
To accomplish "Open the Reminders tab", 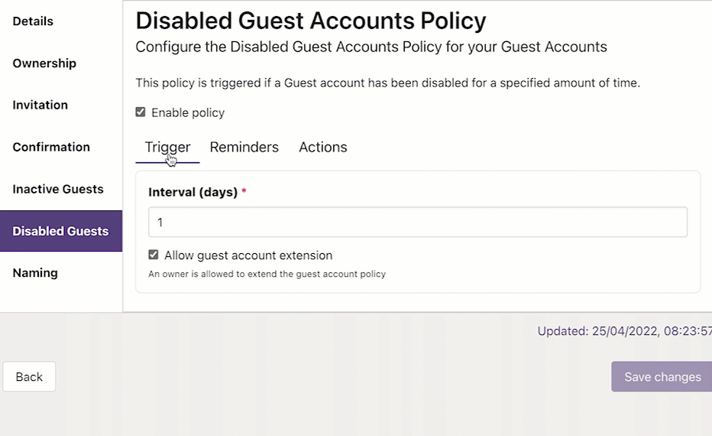I will [244, 148].
